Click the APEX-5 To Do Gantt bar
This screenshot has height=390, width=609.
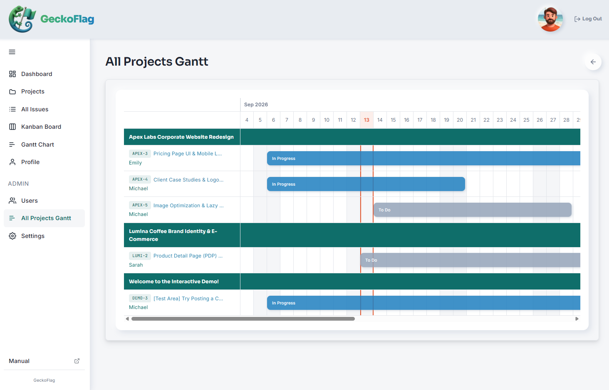(473, 210)
